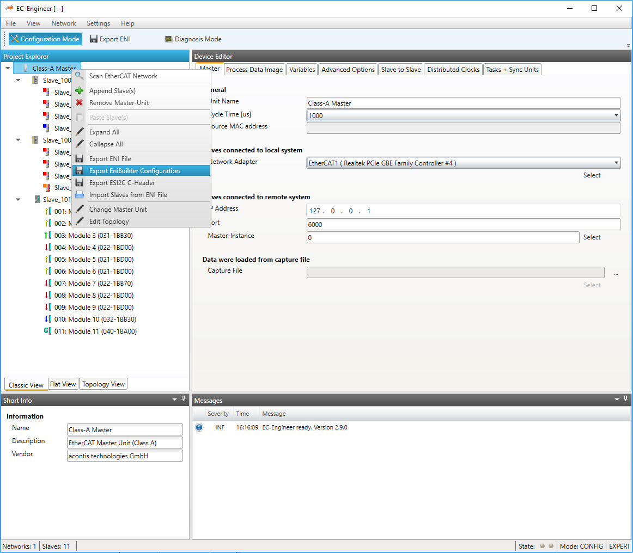The image size is (633, 553).
Task: Click the Configuration Mode tools icon
Action: [15, 39]
